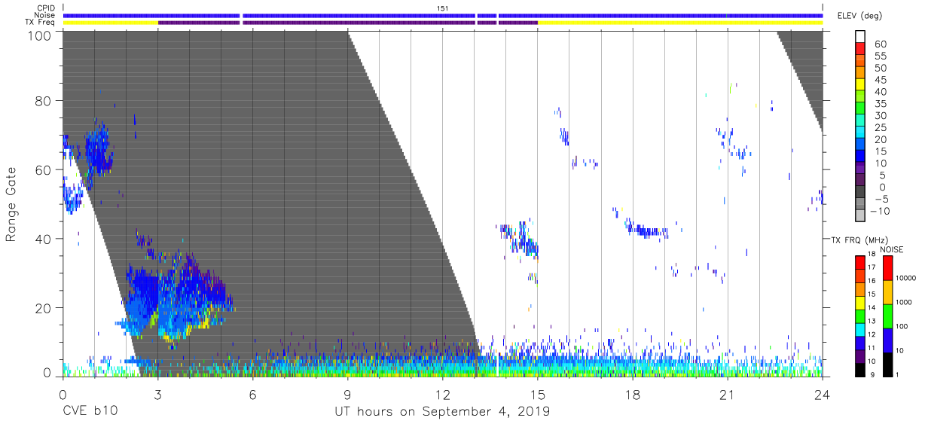This screenshot has height=427, width=925.
Task: Click the CPID value 151
Action: pos(442,8)
